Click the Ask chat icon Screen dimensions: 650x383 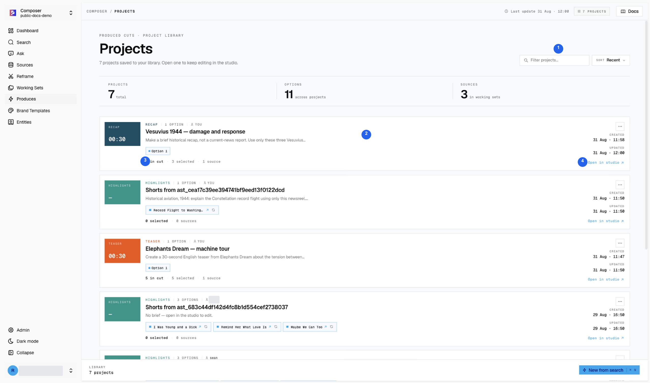11,53
